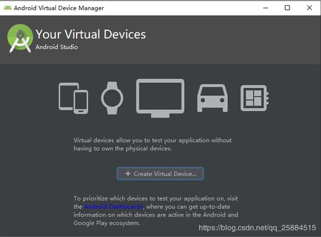Click the Create Virtual Device button

point(160,173)
